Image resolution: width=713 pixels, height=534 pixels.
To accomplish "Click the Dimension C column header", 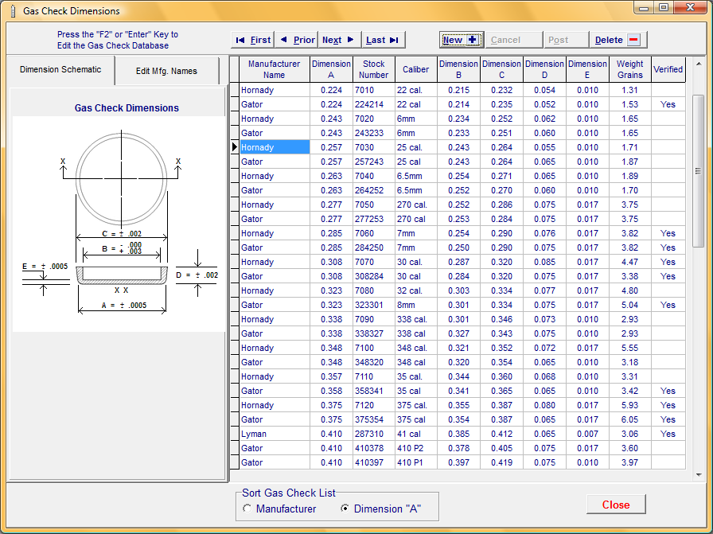I will click(x=501, y=69).
